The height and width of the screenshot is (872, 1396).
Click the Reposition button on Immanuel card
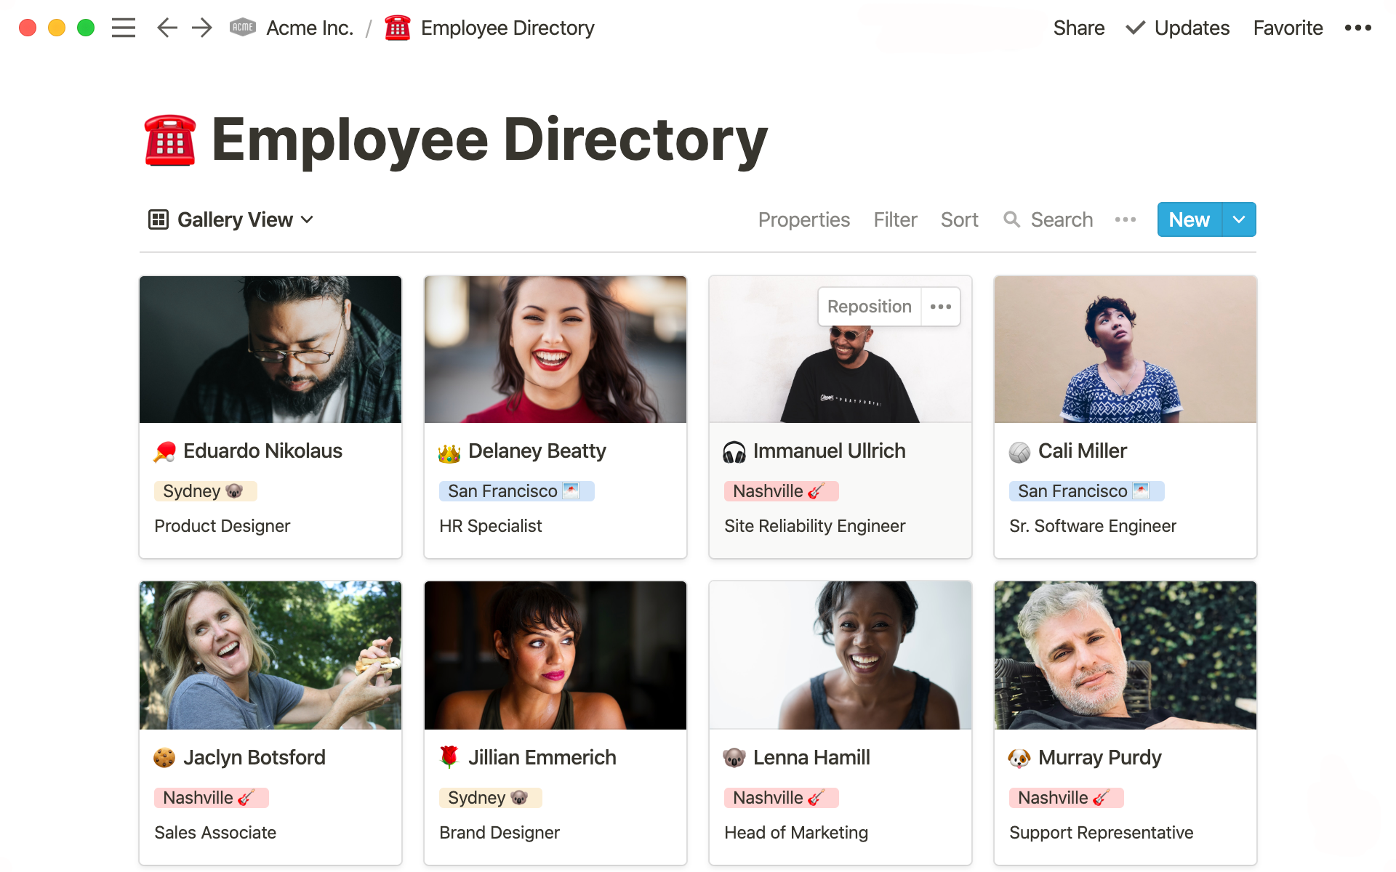(867, 307)
